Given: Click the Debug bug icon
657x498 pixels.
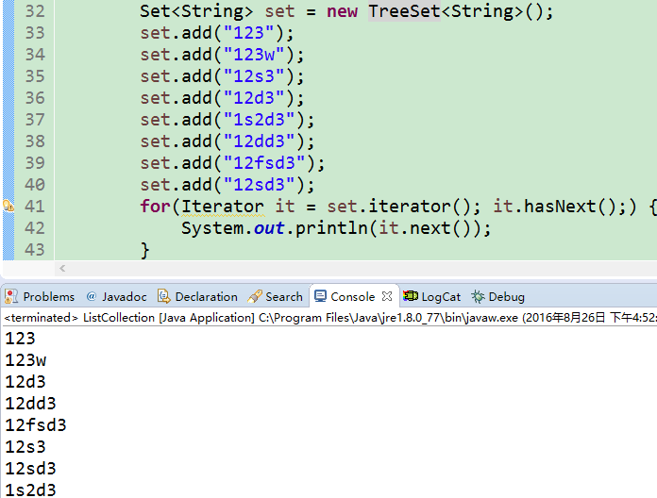Looking at the screenshot, I should (478, 296).
